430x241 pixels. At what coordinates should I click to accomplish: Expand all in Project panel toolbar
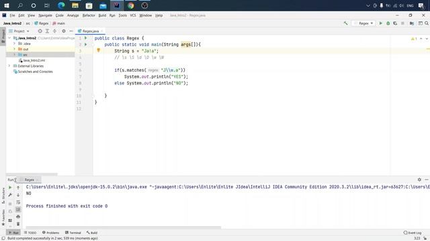tap(47, 31)
